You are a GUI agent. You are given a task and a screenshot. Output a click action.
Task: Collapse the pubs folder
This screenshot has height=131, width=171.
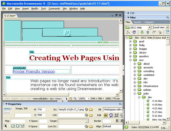pos(135,94)
